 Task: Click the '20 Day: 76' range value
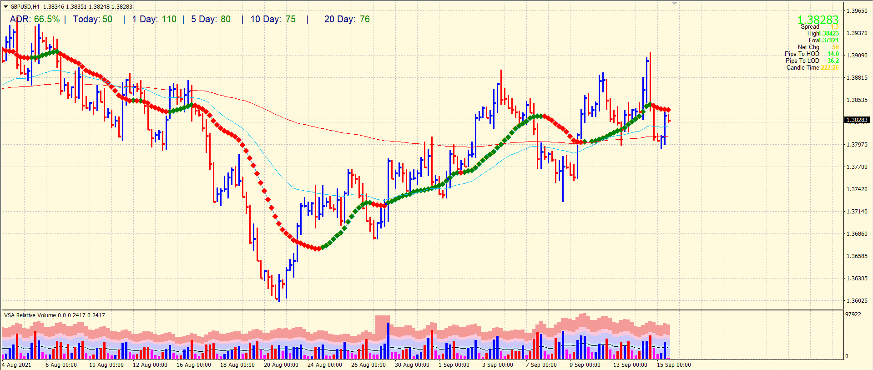[x=347, y=20]
